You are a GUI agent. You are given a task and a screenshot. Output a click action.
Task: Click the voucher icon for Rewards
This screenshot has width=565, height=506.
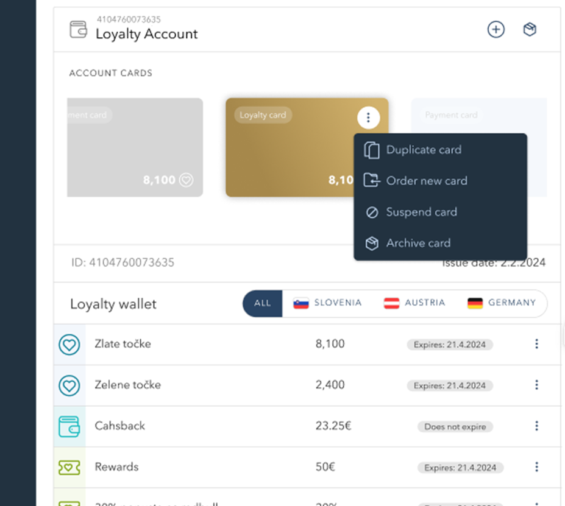point(69,468)
